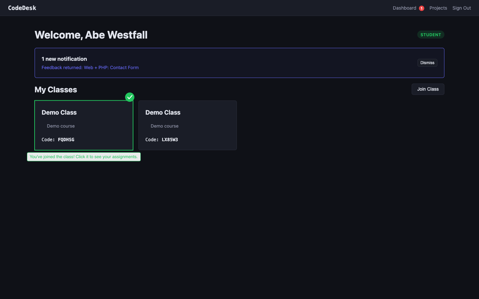
Task: Open the Demo Class with code LX85W3
Action: [187, 125]
